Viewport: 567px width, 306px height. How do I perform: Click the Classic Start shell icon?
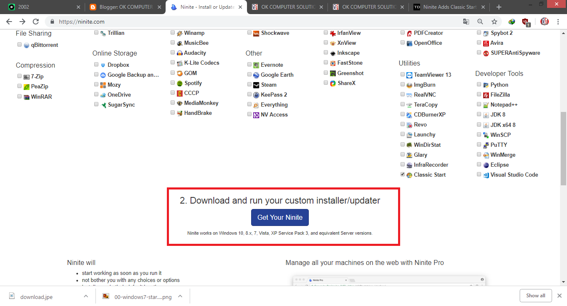tap(409, 175)
